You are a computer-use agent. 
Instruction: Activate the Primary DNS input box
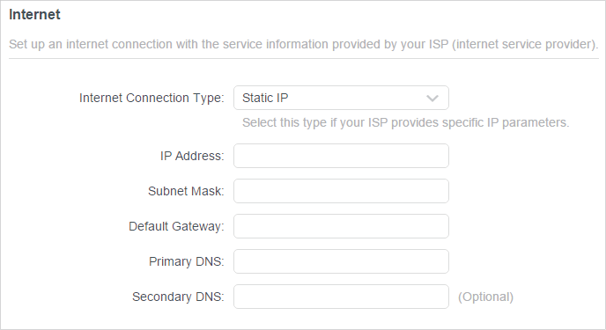point(341,261)
